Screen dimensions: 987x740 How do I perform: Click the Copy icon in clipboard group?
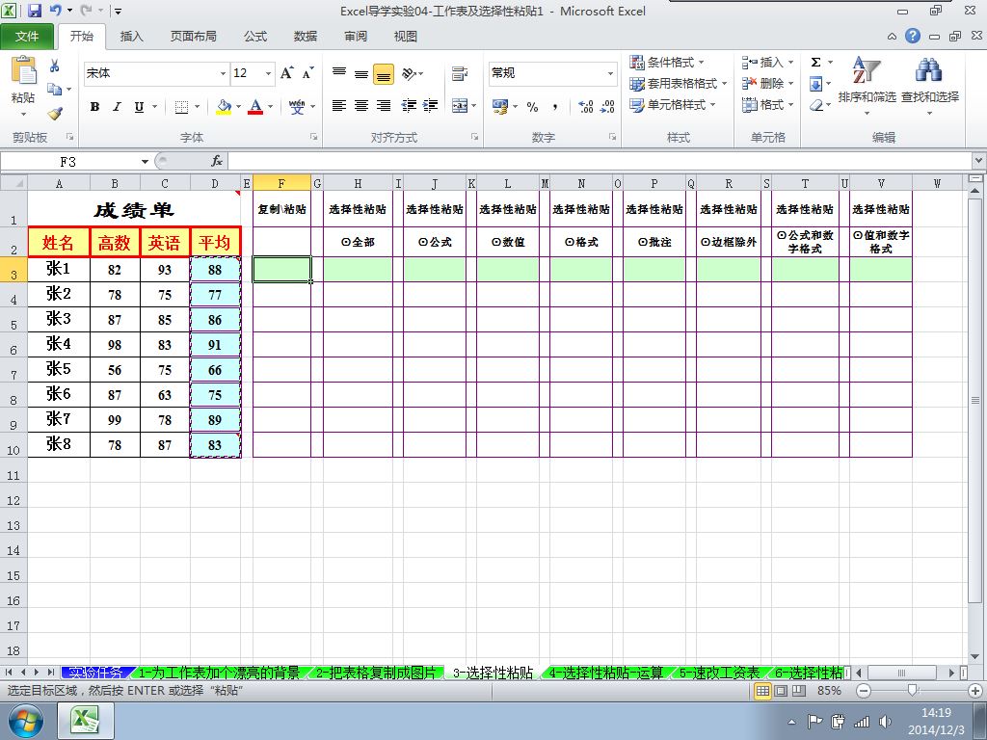click(55, 90)
